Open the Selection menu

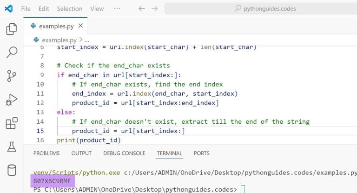70,9
